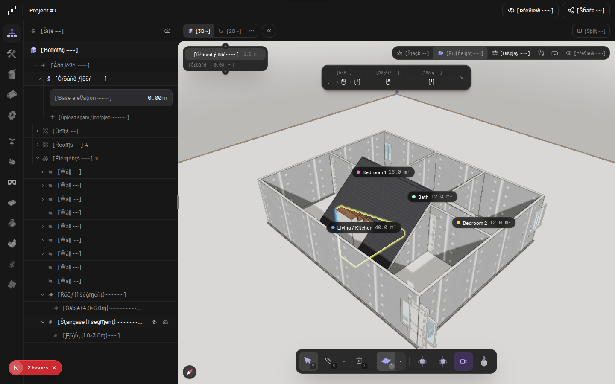Click the puzzle piece plugins sidebar icon
The height and width of the screenshot is (384, 615).
click(x=12, y=285)
